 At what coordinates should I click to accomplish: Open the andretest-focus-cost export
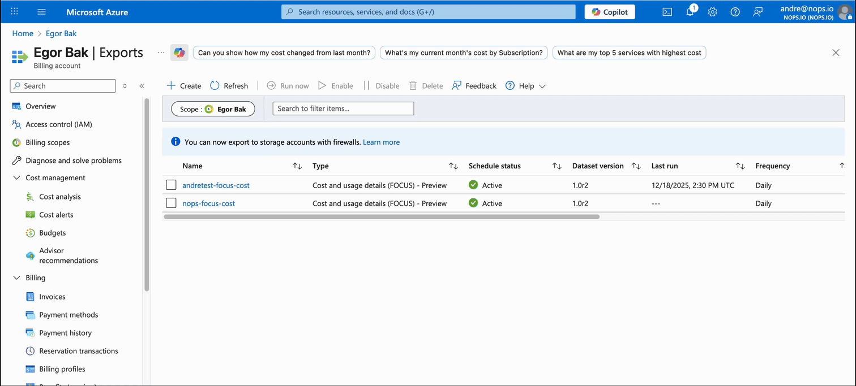(216, 185)
